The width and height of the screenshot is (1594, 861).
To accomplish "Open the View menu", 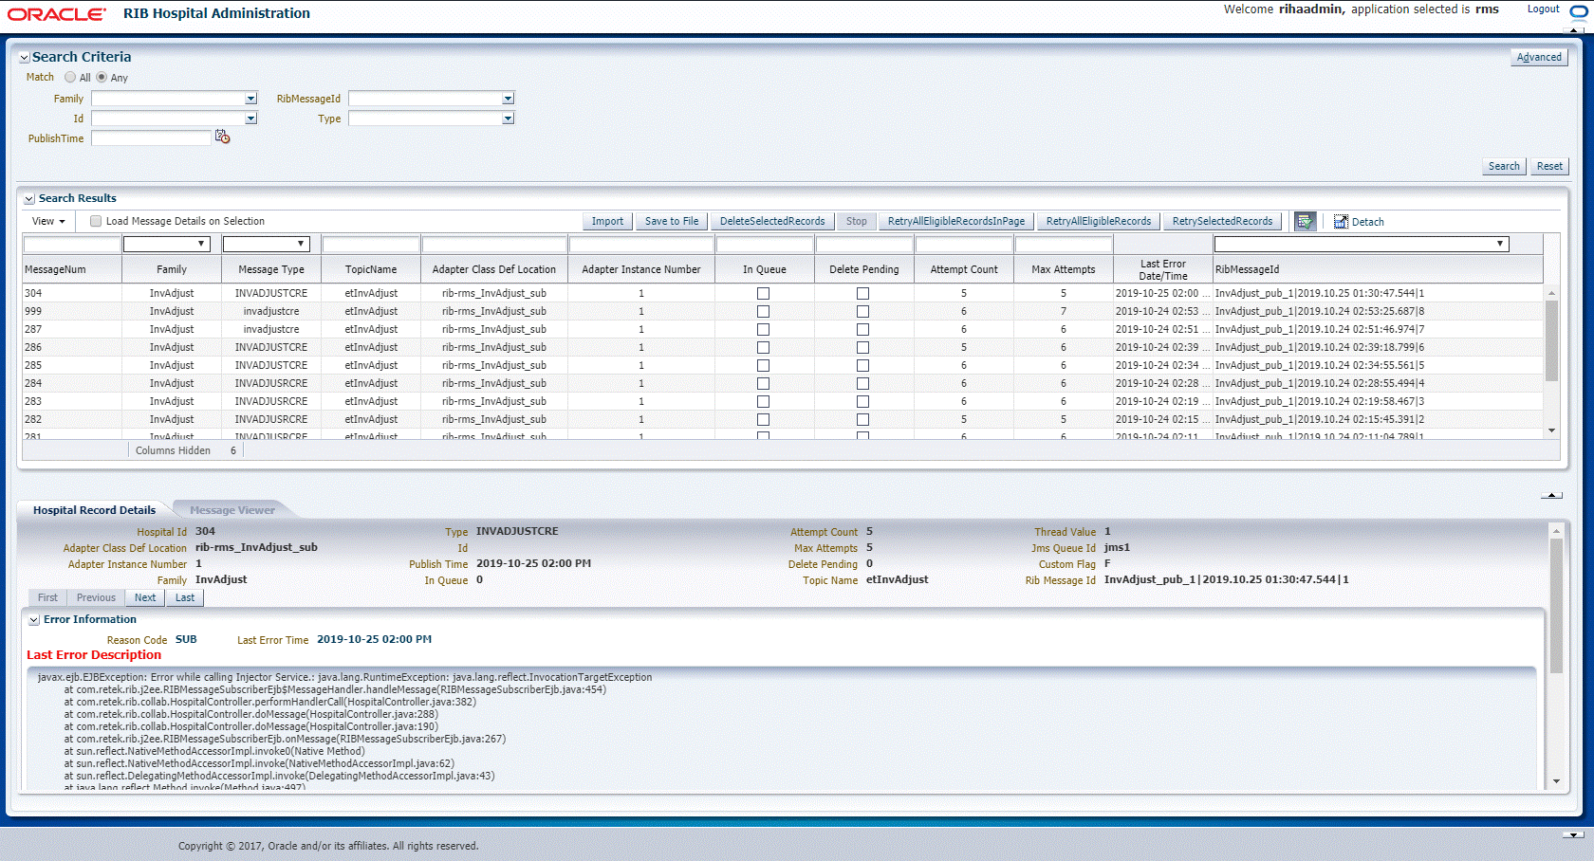I will 48,221.
